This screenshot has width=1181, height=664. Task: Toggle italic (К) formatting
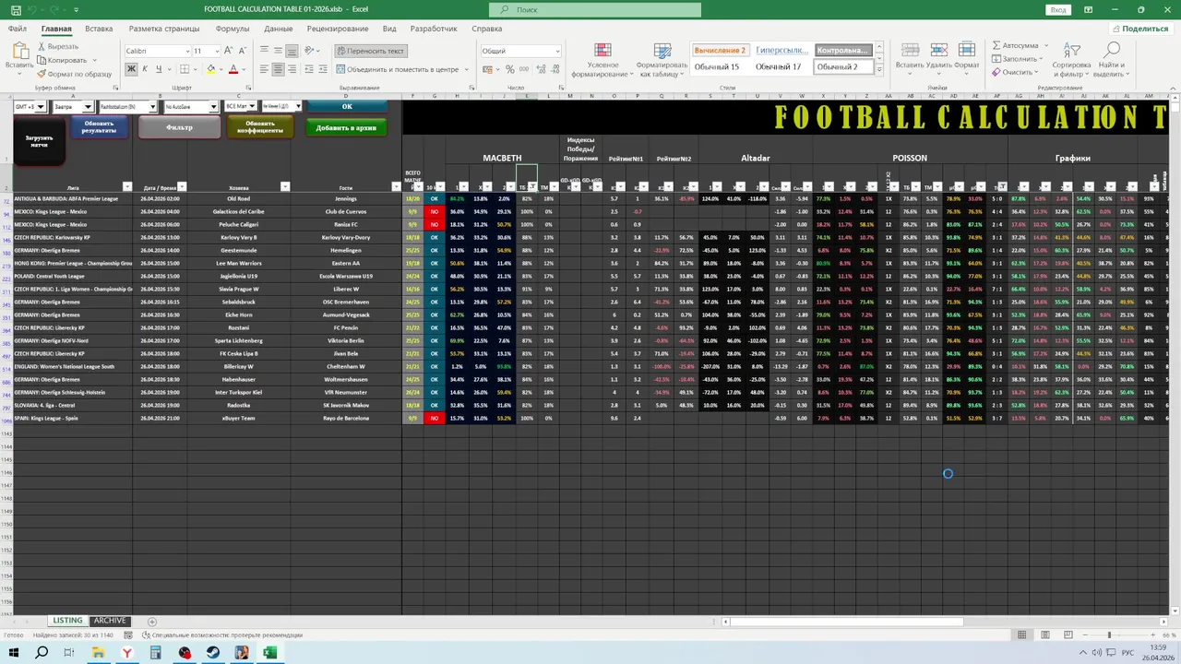pyautogui.click(x=145, y=69)
